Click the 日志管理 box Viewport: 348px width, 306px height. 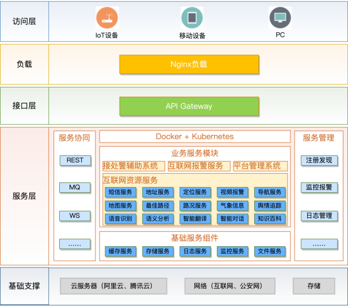coord(319,216)
